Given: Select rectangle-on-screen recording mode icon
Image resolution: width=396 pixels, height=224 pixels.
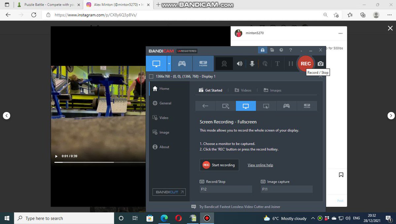Looking at the screenshot, I should pos(226,106).
